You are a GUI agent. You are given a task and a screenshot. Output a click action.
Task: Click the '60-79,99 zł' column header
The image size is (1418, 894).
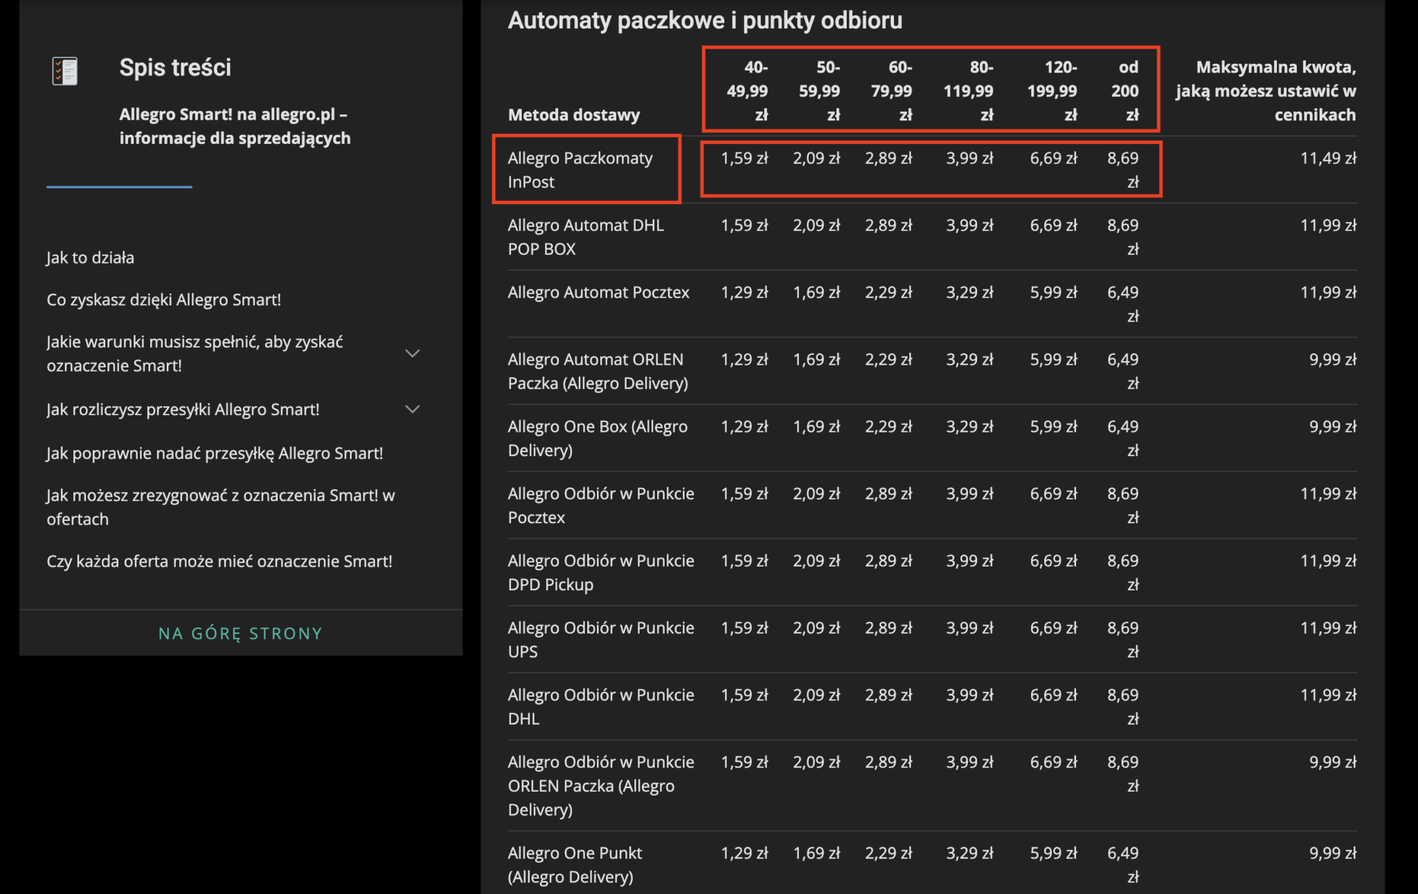coord(891,91)
